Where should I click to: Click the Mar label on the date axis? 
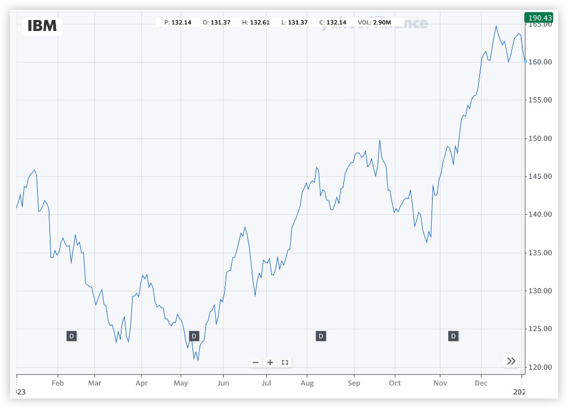pyautogui.click(x=94, y=383)
